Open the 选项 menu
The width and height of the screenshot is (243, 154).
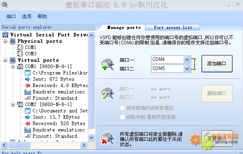(27, 17)
